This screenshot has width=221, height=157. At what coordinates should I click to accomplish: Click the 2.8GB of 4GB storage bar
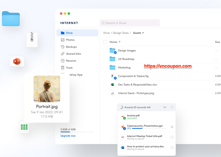click(77, 132)
